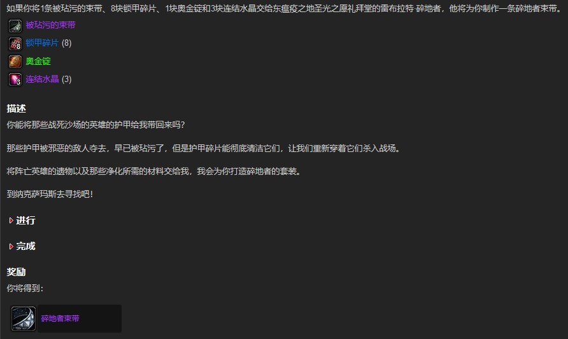Open the 连结水晶 item link
This screenshot has width=568, height=339.
click(x=42, y=79)
